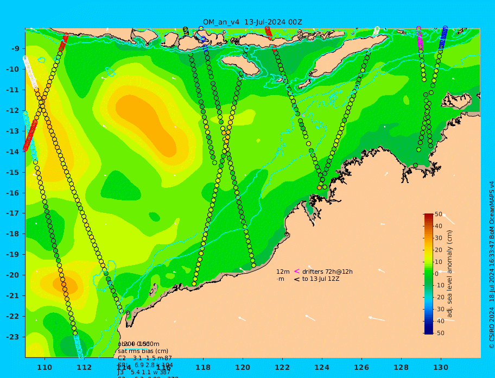Click the '12m' legend text
The width and height of the screenshot is (495, 378).
[x=283, y=272]
